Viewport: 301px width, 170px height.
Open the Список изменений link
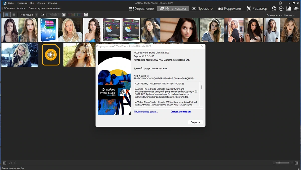pos(181,112)
